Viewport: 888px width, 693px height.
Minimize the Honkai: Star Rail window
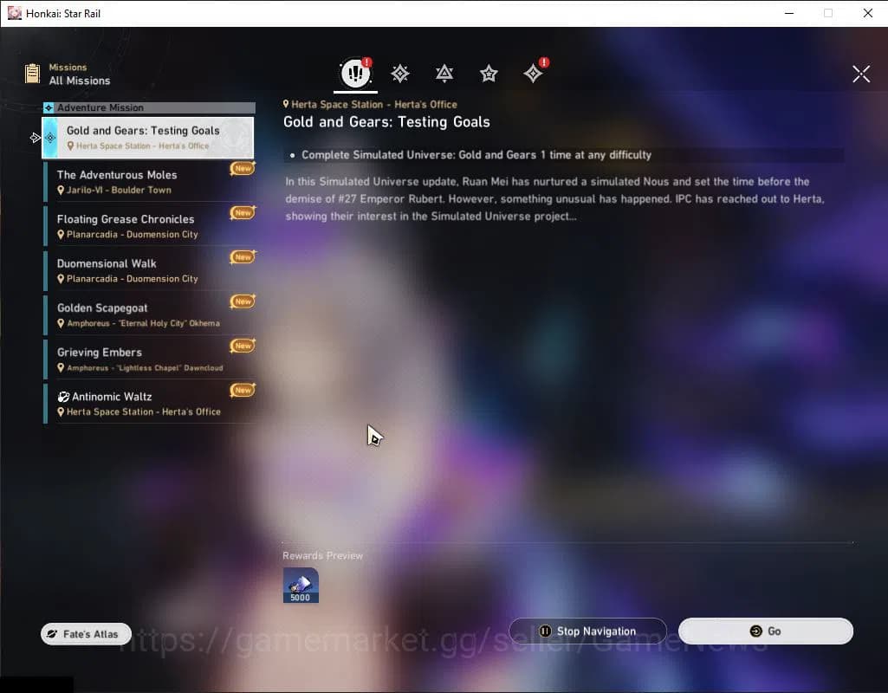(x=789, y=13)
